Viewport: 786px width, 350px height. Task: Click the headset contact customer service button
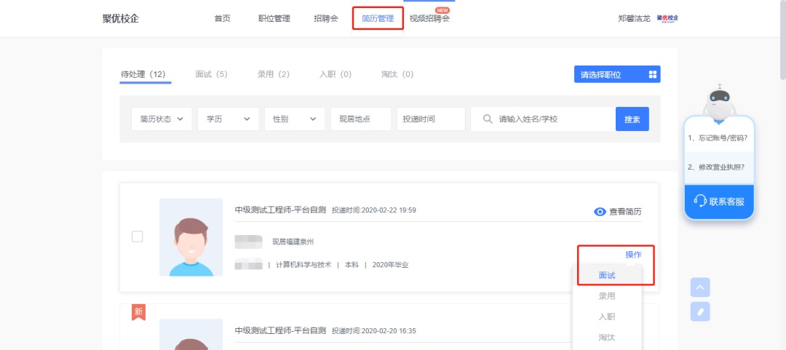click(x=719, y=201)
